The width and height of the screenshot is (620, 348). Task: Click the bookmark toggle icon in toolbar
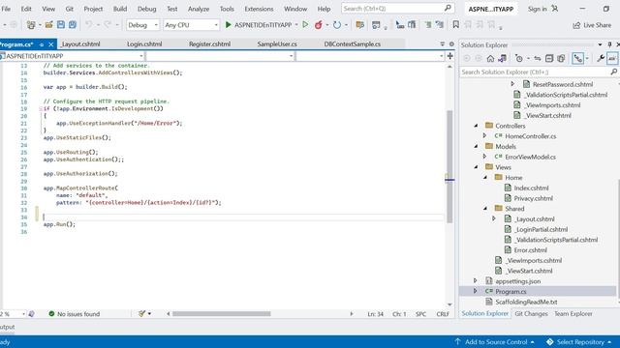(456, 24)
